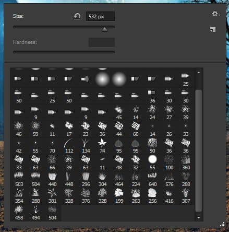The height and width of the screenshot is (232, 229).
Task: Select the tall weed brush labeled 494
Action: 35,213
